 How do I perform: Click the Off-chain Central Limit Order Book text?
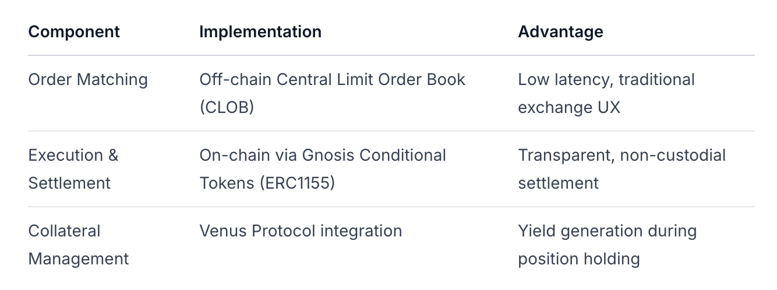coord(332,79)
